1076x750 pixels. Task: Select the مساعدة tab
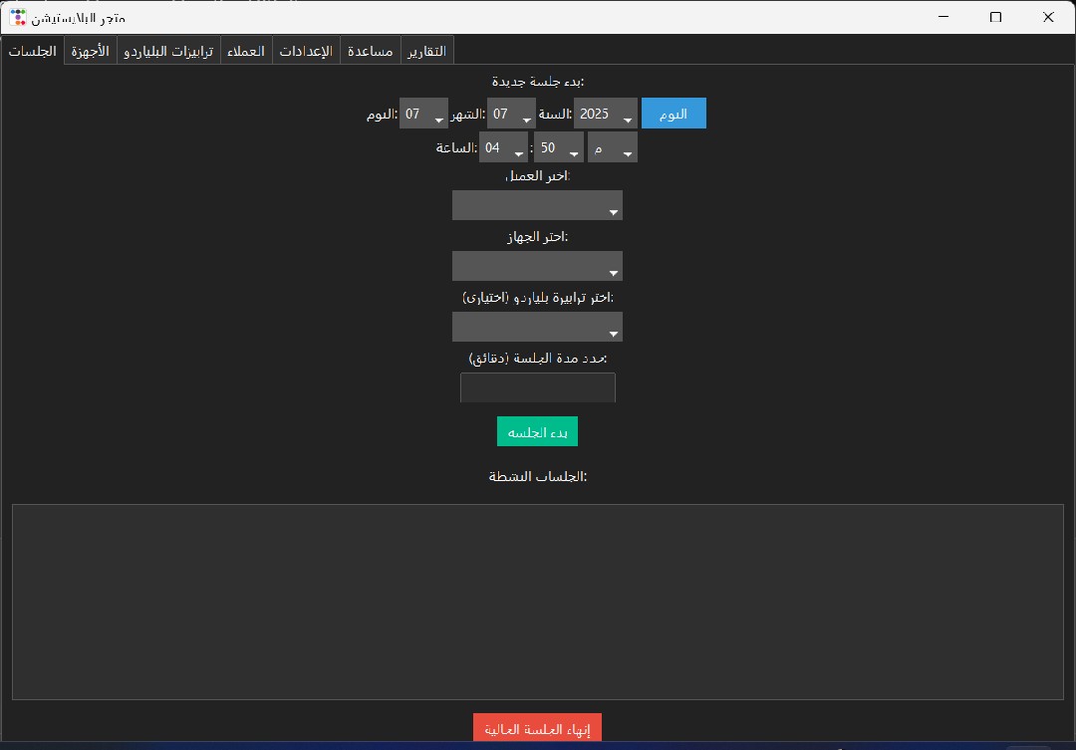[370, 51]
